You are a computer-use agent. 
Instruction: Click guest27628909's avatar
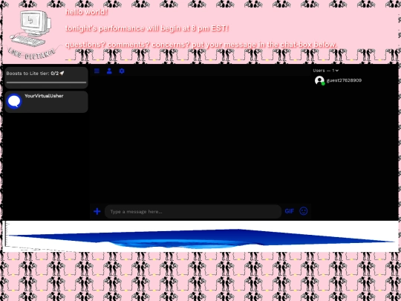[319, 80]
